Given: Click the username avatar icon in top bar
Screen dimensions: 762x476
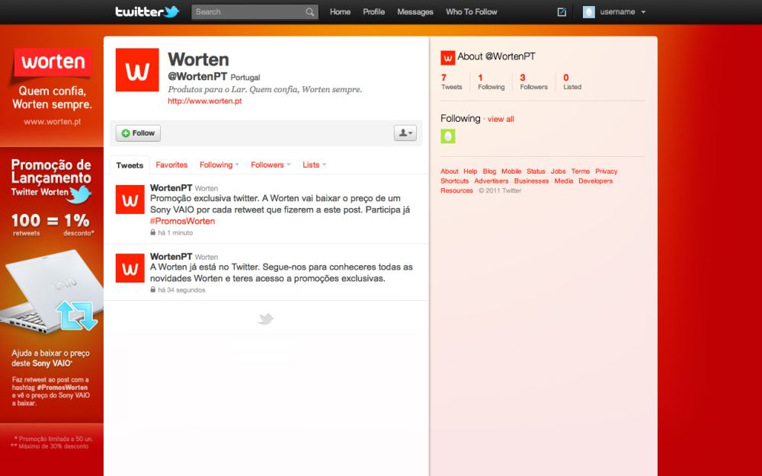Looking at the screenshot, I should click(x=588, y=11).
